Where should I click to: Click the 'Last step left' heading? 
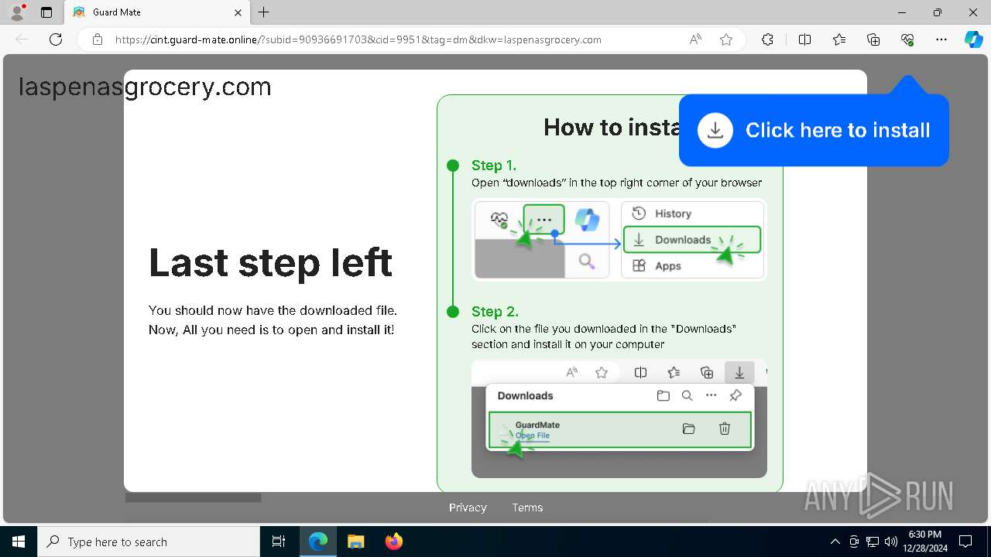pos(270,262)
